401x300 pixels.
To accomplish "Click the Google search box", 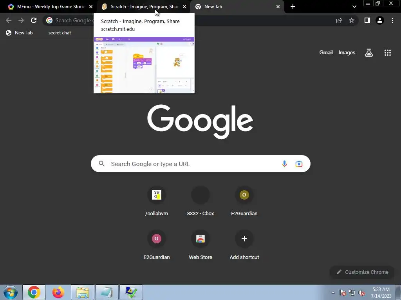I will pyautogui.click(x=200, y=164).
